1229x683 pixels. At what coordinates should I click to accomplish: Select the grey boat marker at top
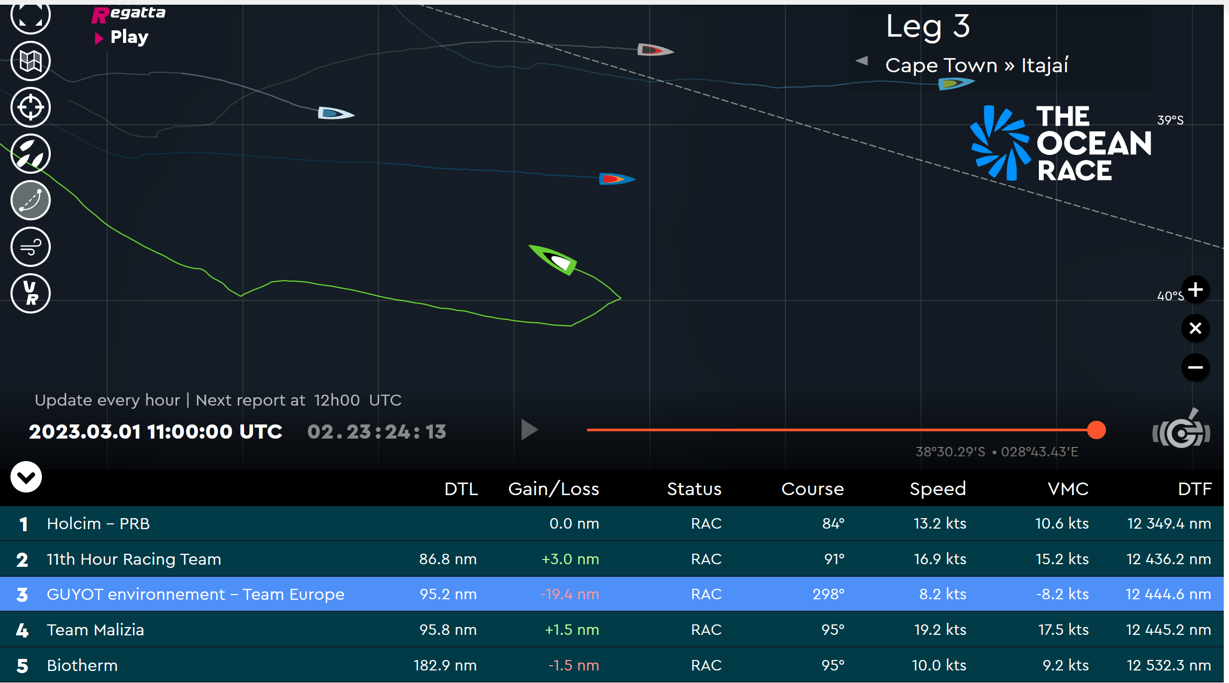655,50
